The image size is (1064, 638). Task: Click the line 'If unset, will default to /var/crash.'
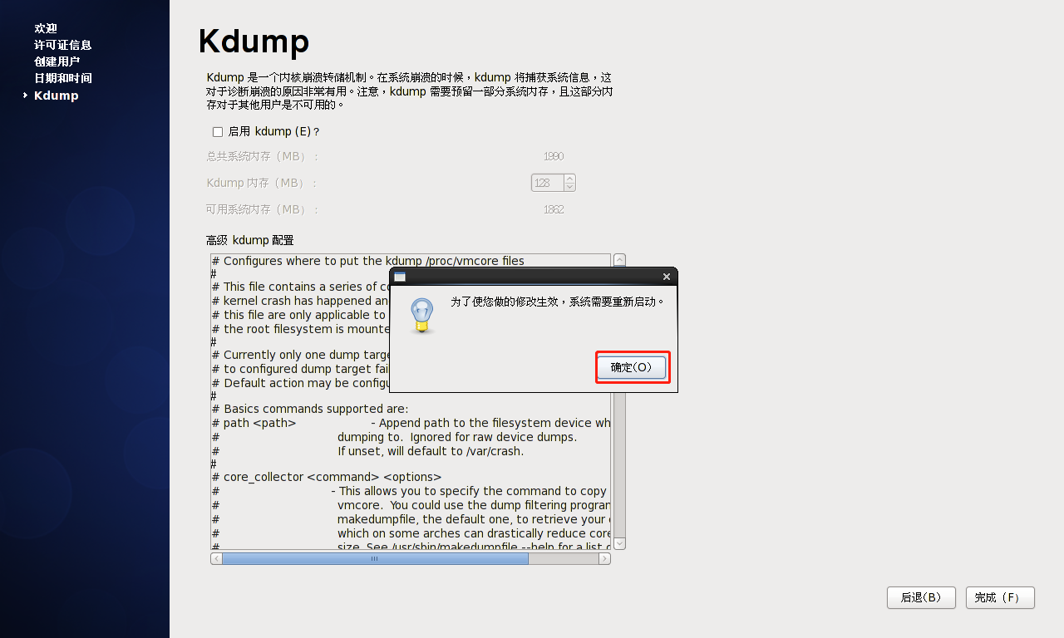pos(431,451)
